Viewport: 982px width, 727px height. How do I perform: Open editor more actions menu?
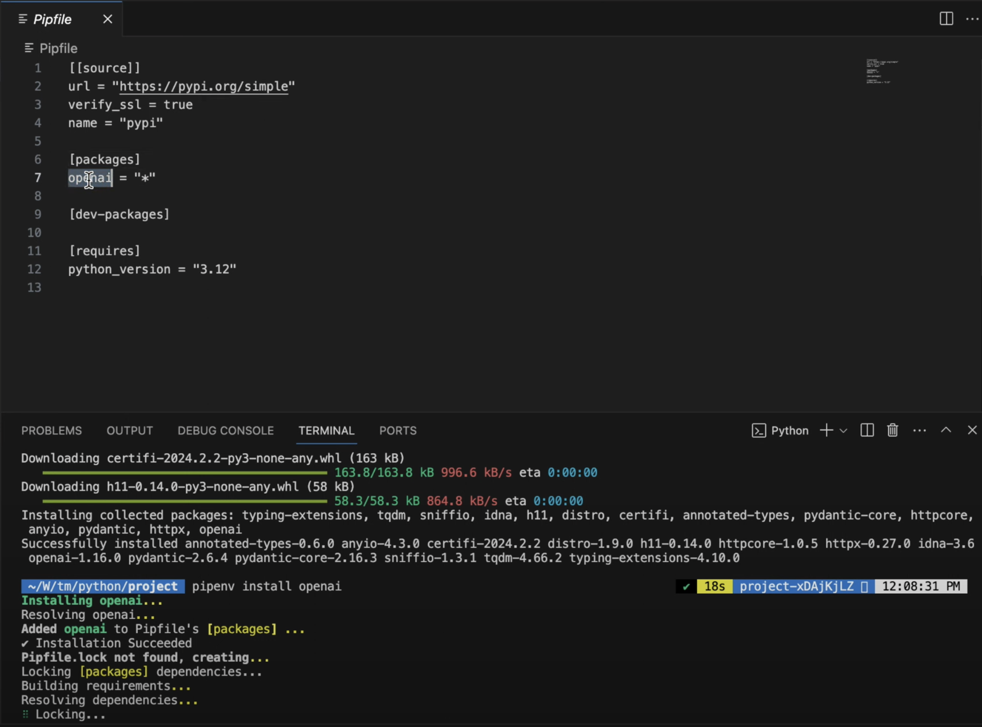tap(972, 19)
